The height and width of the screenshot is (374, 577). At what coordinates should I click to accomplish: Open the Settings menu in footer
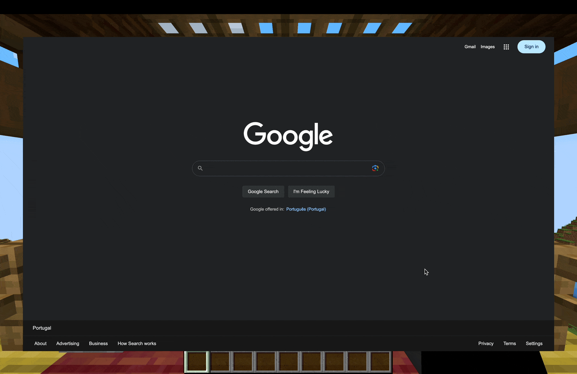[x=534, y=344]
